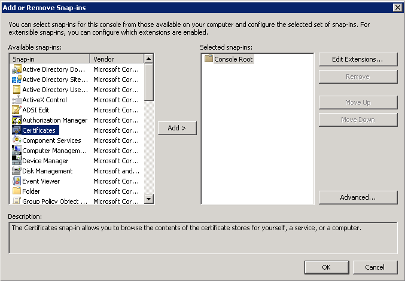Image resolution: width=405 pixels, height=281 pixels.
Task: Select the Disk Management entry
Action: pyautogui.click(x=47, y=171)
